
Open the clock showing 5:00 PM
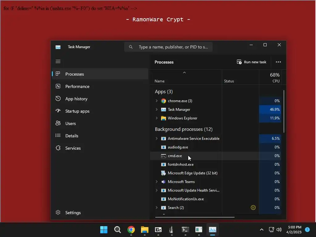294,230
